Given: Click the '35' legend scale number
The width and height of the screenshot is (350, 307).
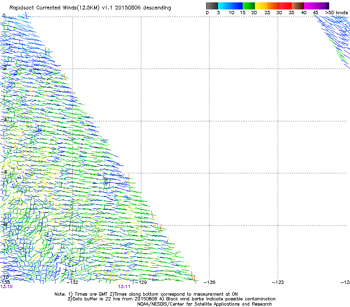Looking at the screenshot, I should [x=291, y=13].
